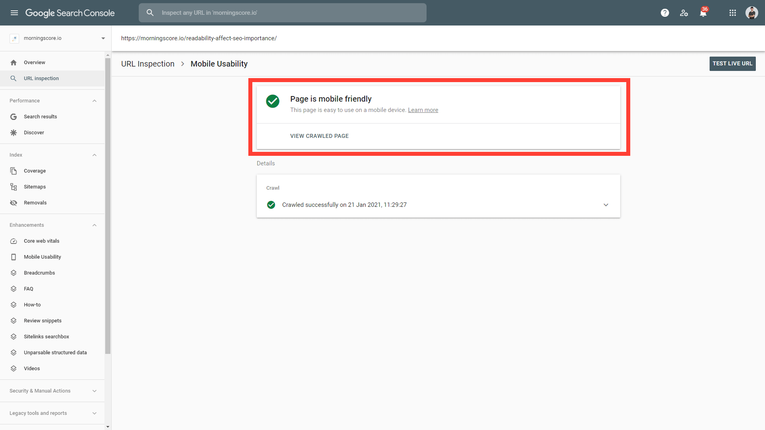Open the Review snippets report
This screenshot has width=765, height=430.
52,321
